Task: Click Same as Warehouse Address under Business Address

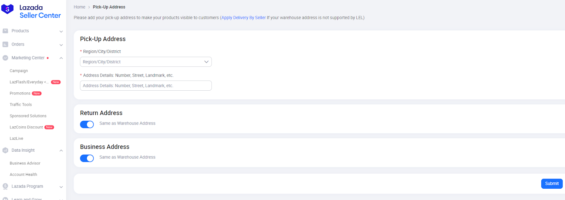Action: click(x=127, y=157)
